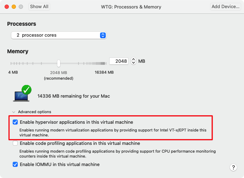The width and height of the screenshot is (244, 178).
Task: Click the green zoom window button
Action: click(21, 7)
